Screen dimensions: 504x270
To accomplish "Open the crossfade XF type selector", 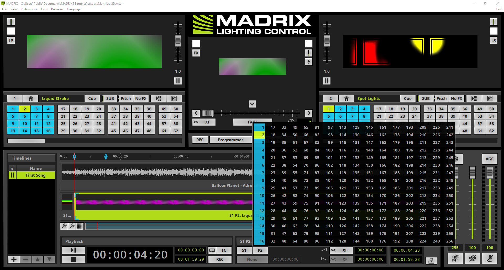I will (x=204, y=122).
